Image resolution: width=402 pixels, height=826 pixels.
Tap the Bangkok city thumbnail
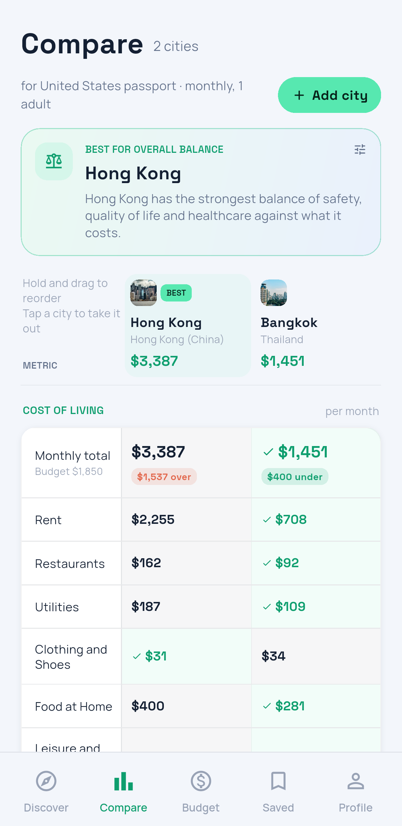pyautogui.click(x=274, y=293)
